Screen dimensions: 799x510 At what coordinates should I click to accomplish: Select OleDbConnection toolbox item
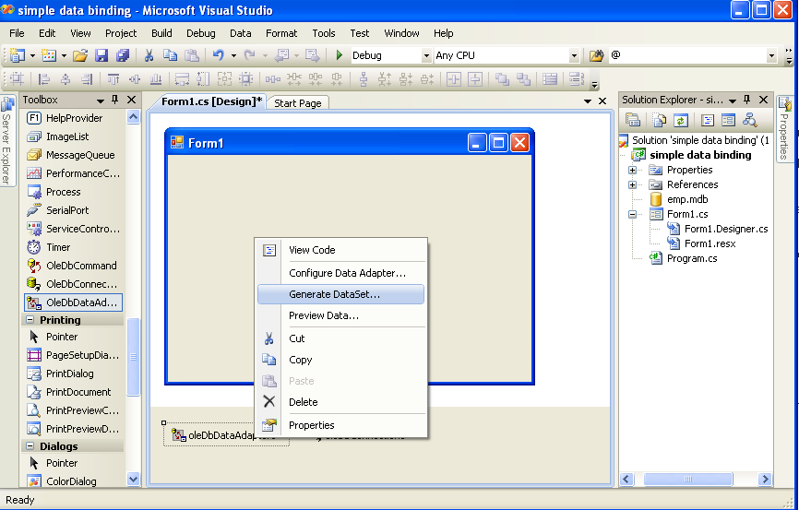tap(73, 284)
